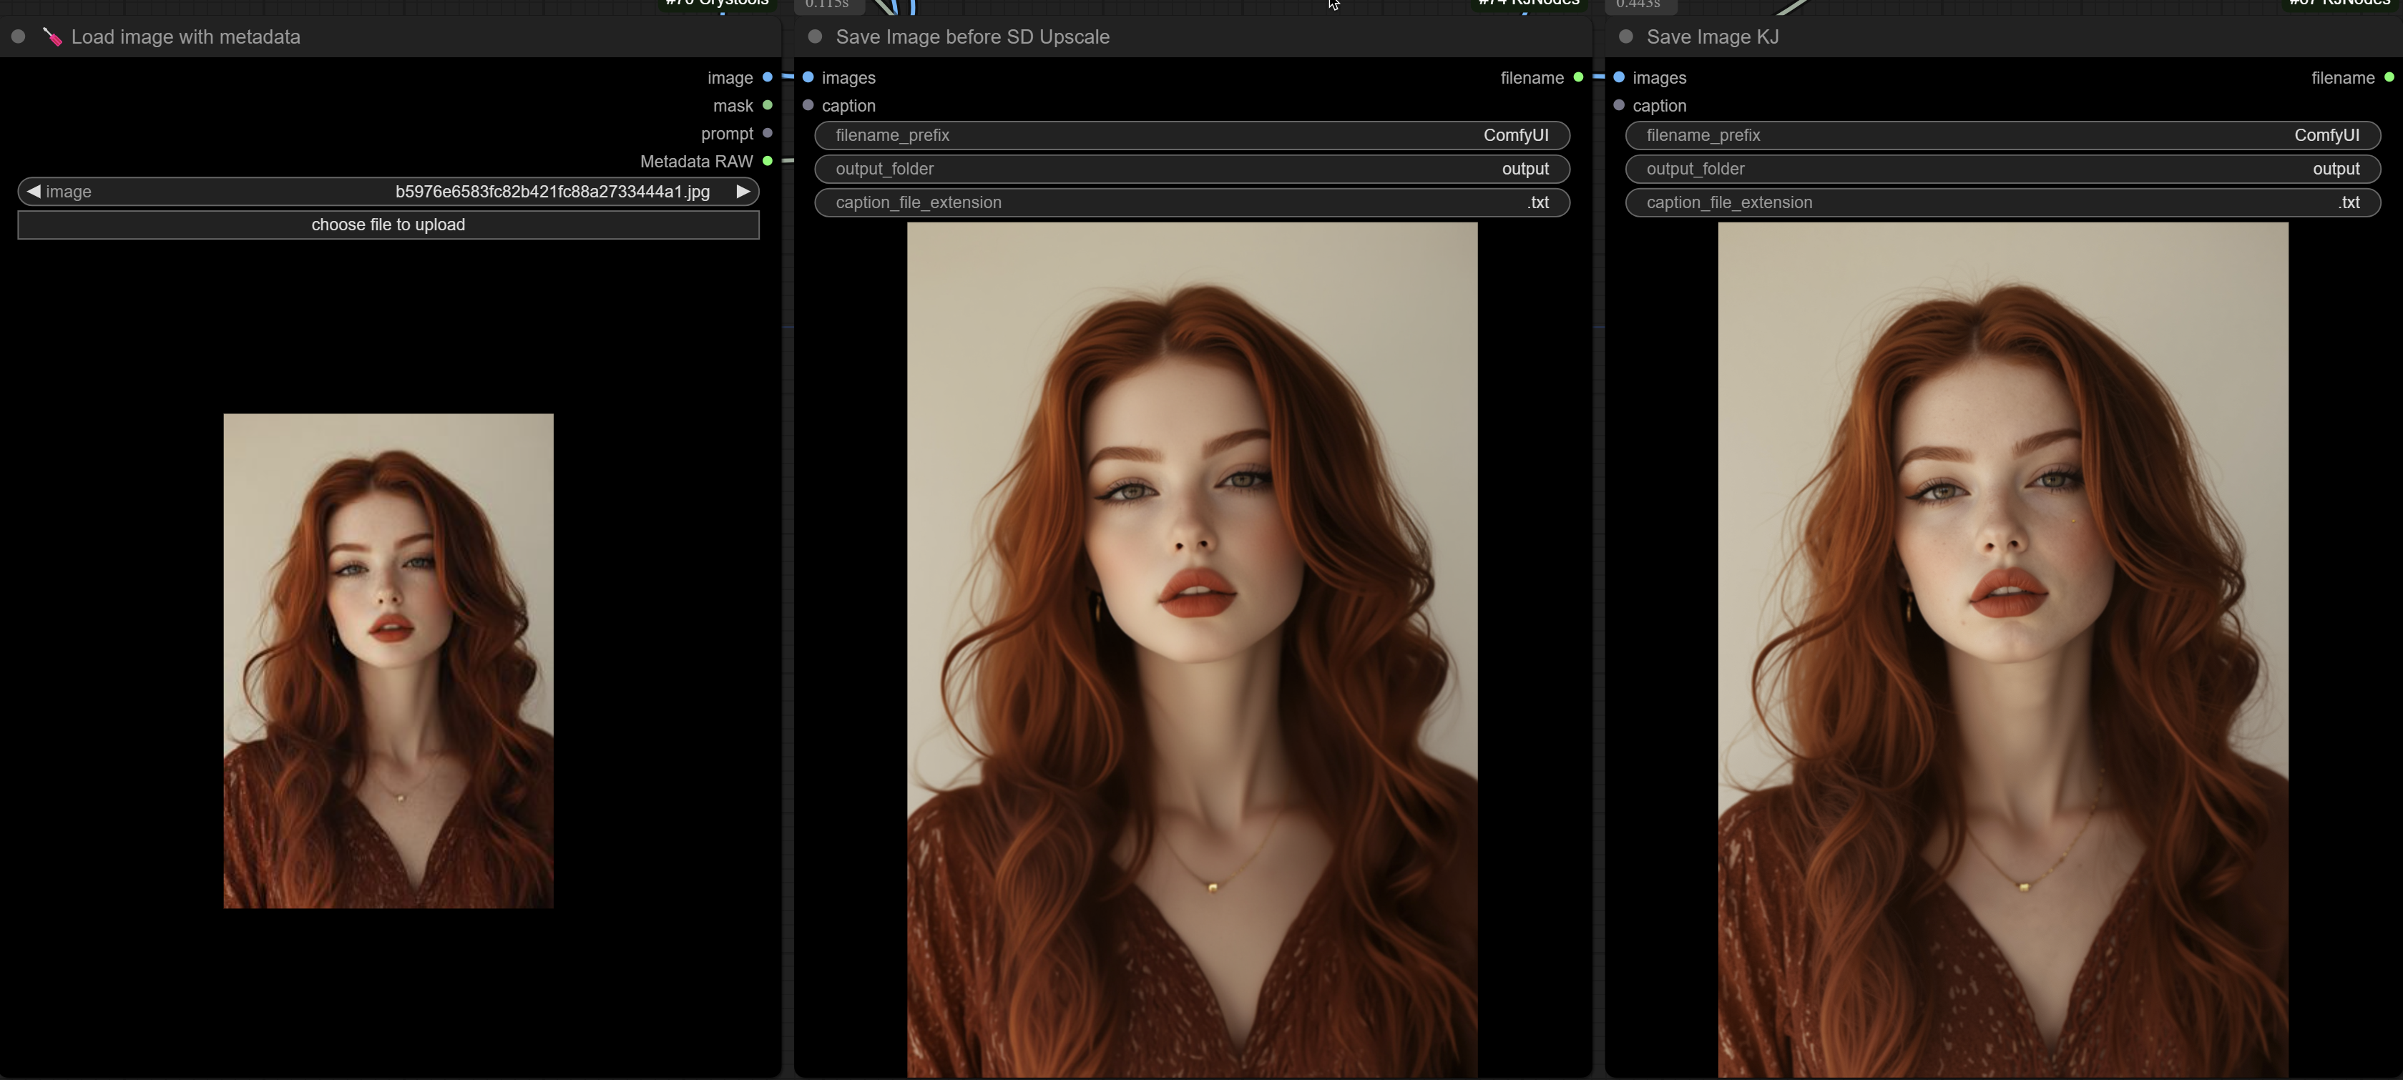Viewport: 2403px width, 1080px height.
Task: Click the mask output port
Action: 767,105
